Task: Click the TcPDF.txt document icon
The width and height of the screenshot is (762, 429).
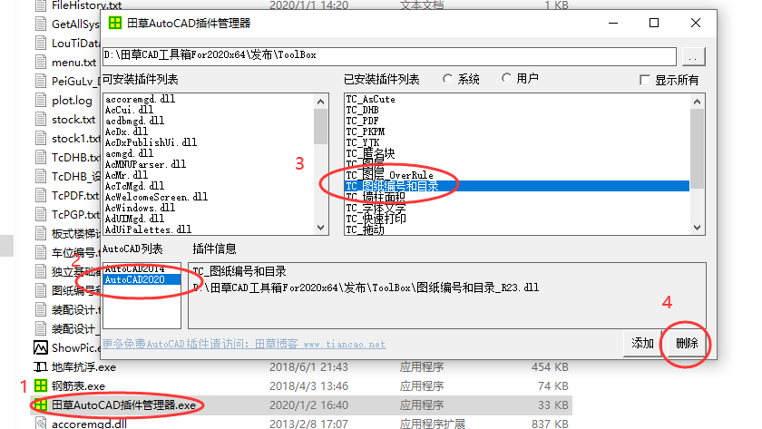Action: (x=41, y=195)
